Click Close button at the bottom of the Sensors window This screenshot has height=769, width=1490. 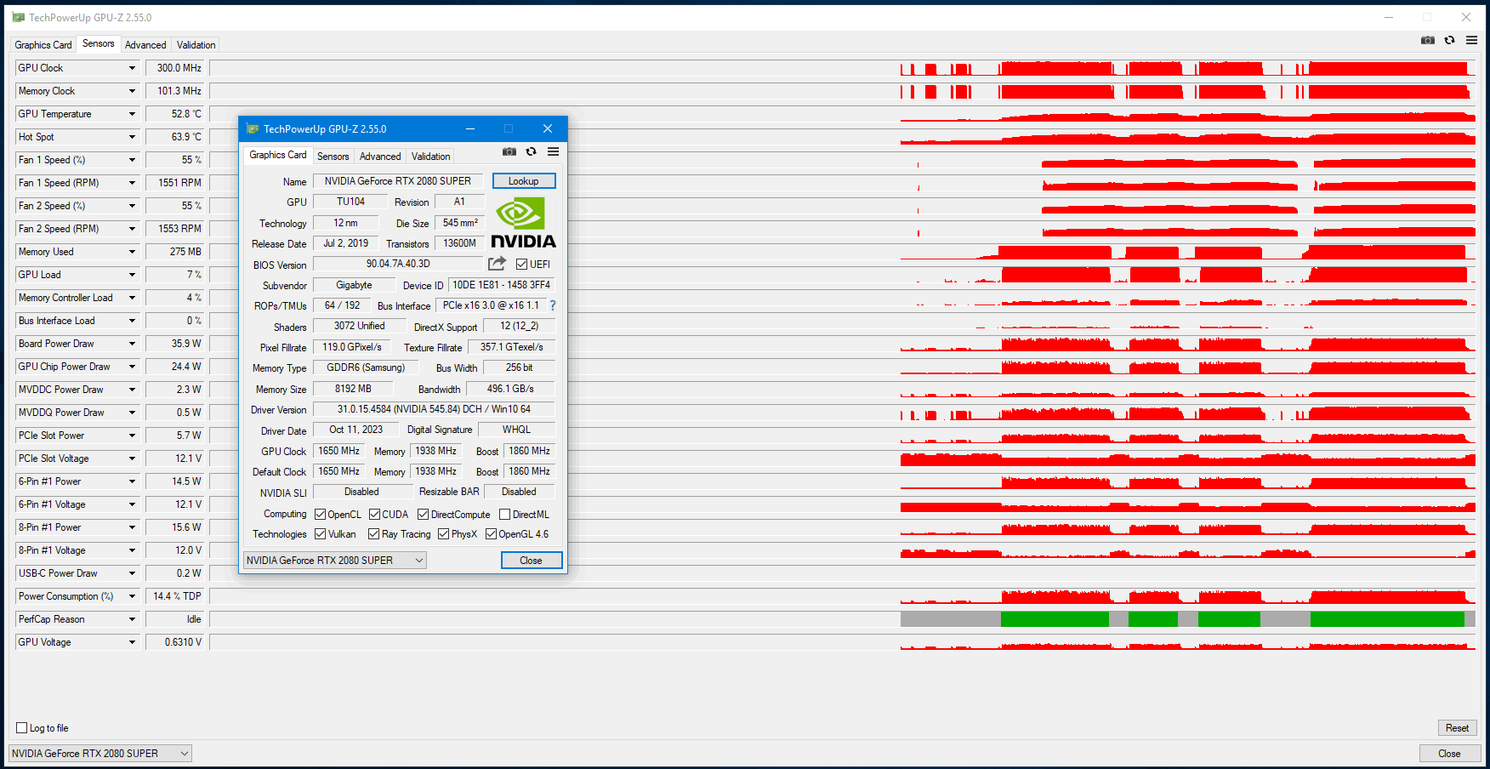(x=1450, y=754)
